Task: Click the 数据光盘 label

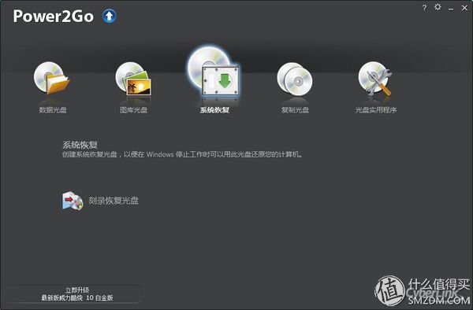Action: 53,110
